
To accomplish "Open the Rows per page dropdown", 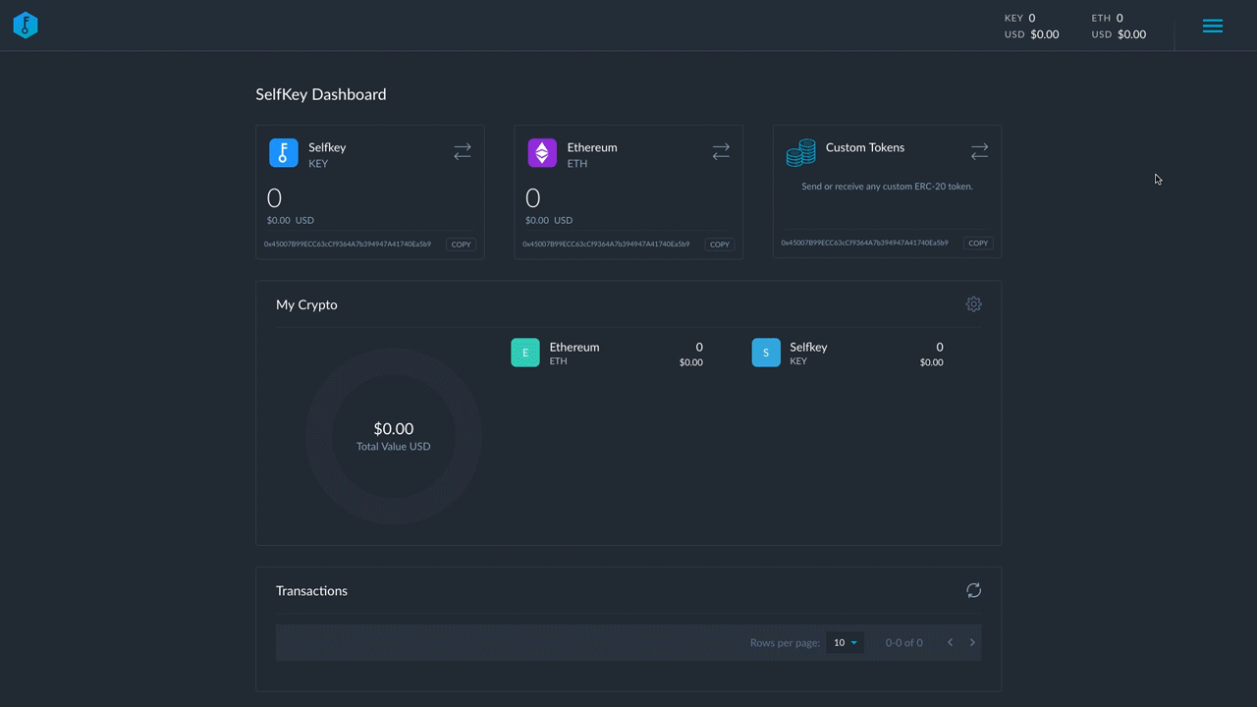I will [x=846, y=643].
